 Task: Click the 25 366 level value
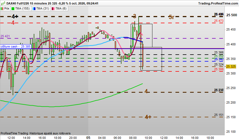pyautogui.click(x=219, y=52)
